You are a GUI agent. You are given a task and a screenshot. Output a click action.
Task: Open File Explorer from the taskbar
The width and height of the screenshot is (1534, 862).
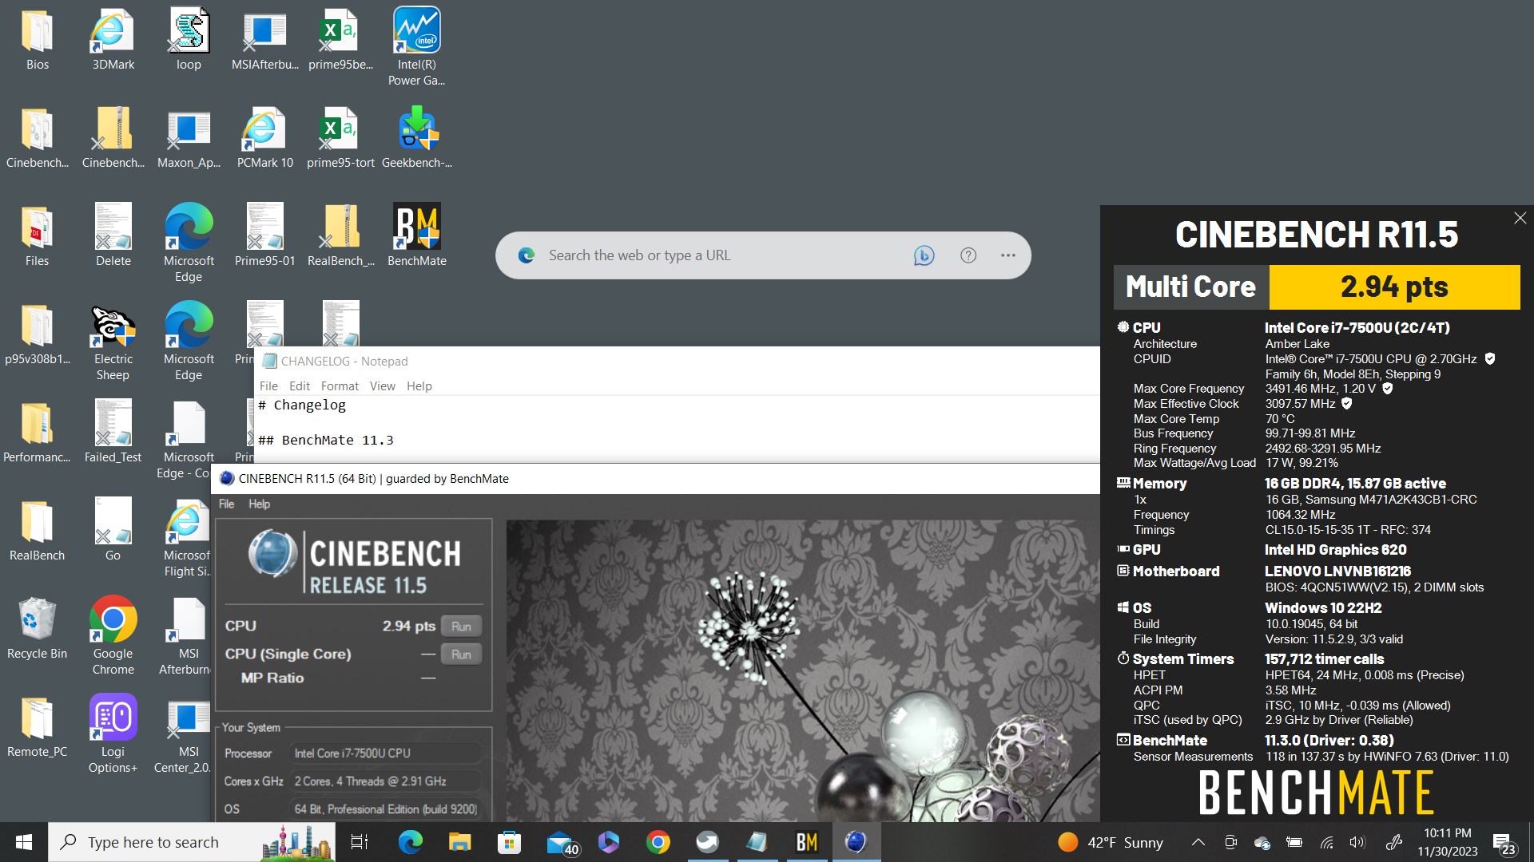click(459, 842)
